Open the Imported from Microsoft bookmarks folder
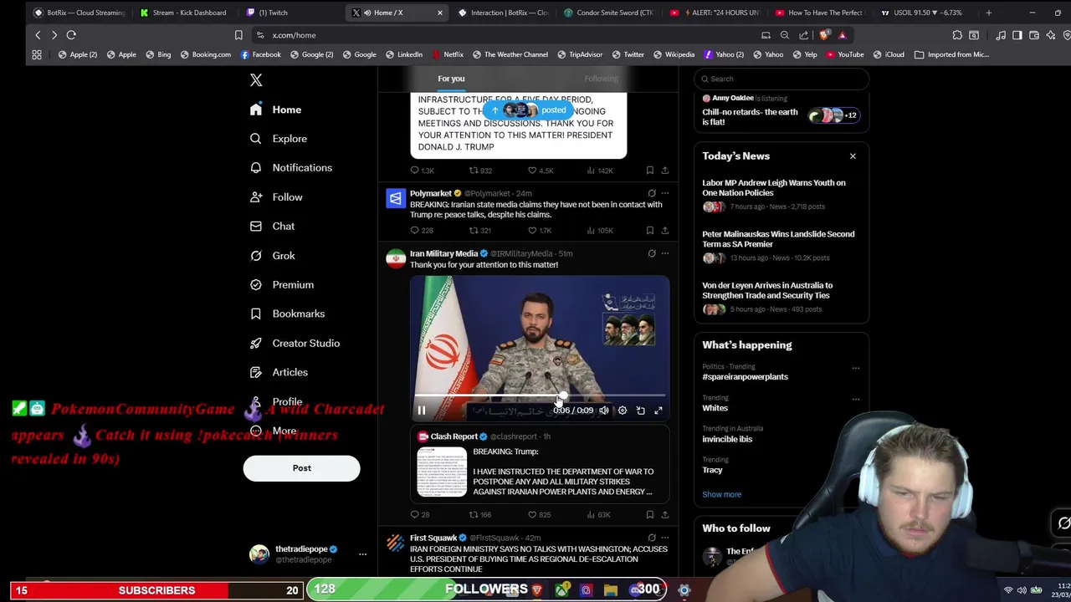1071x602 pixels. click(951, 54)
